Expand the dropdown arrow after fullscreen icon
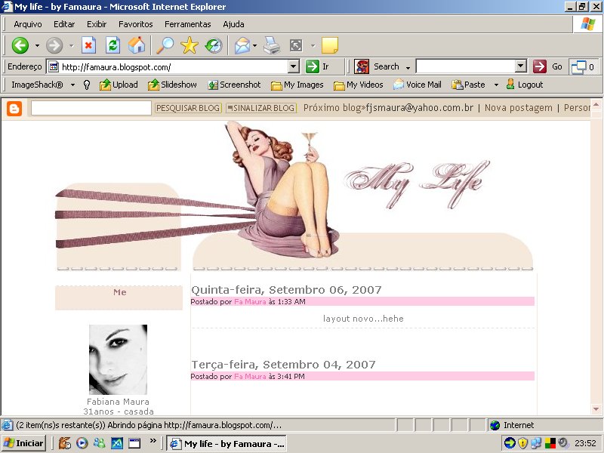This screenshot has width=604, height=453. pyautogui.click(x=313, y=46)
